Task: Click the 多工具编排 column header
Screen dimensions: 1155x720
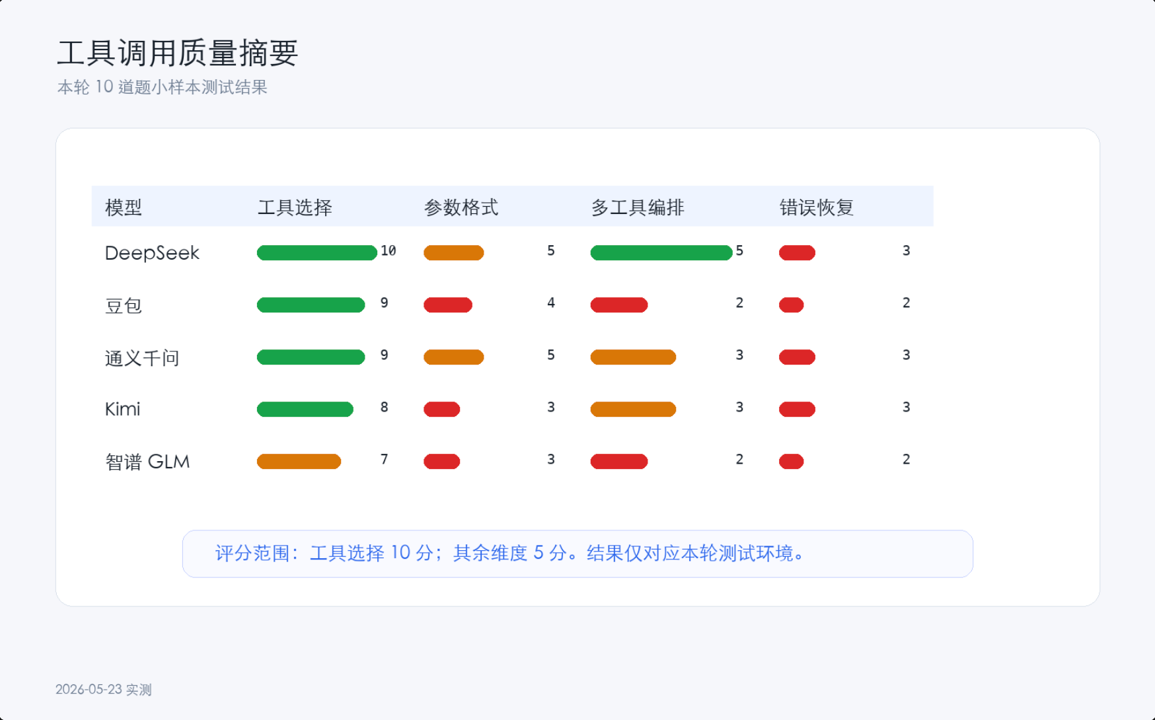Action: click(x=638, y=207)
